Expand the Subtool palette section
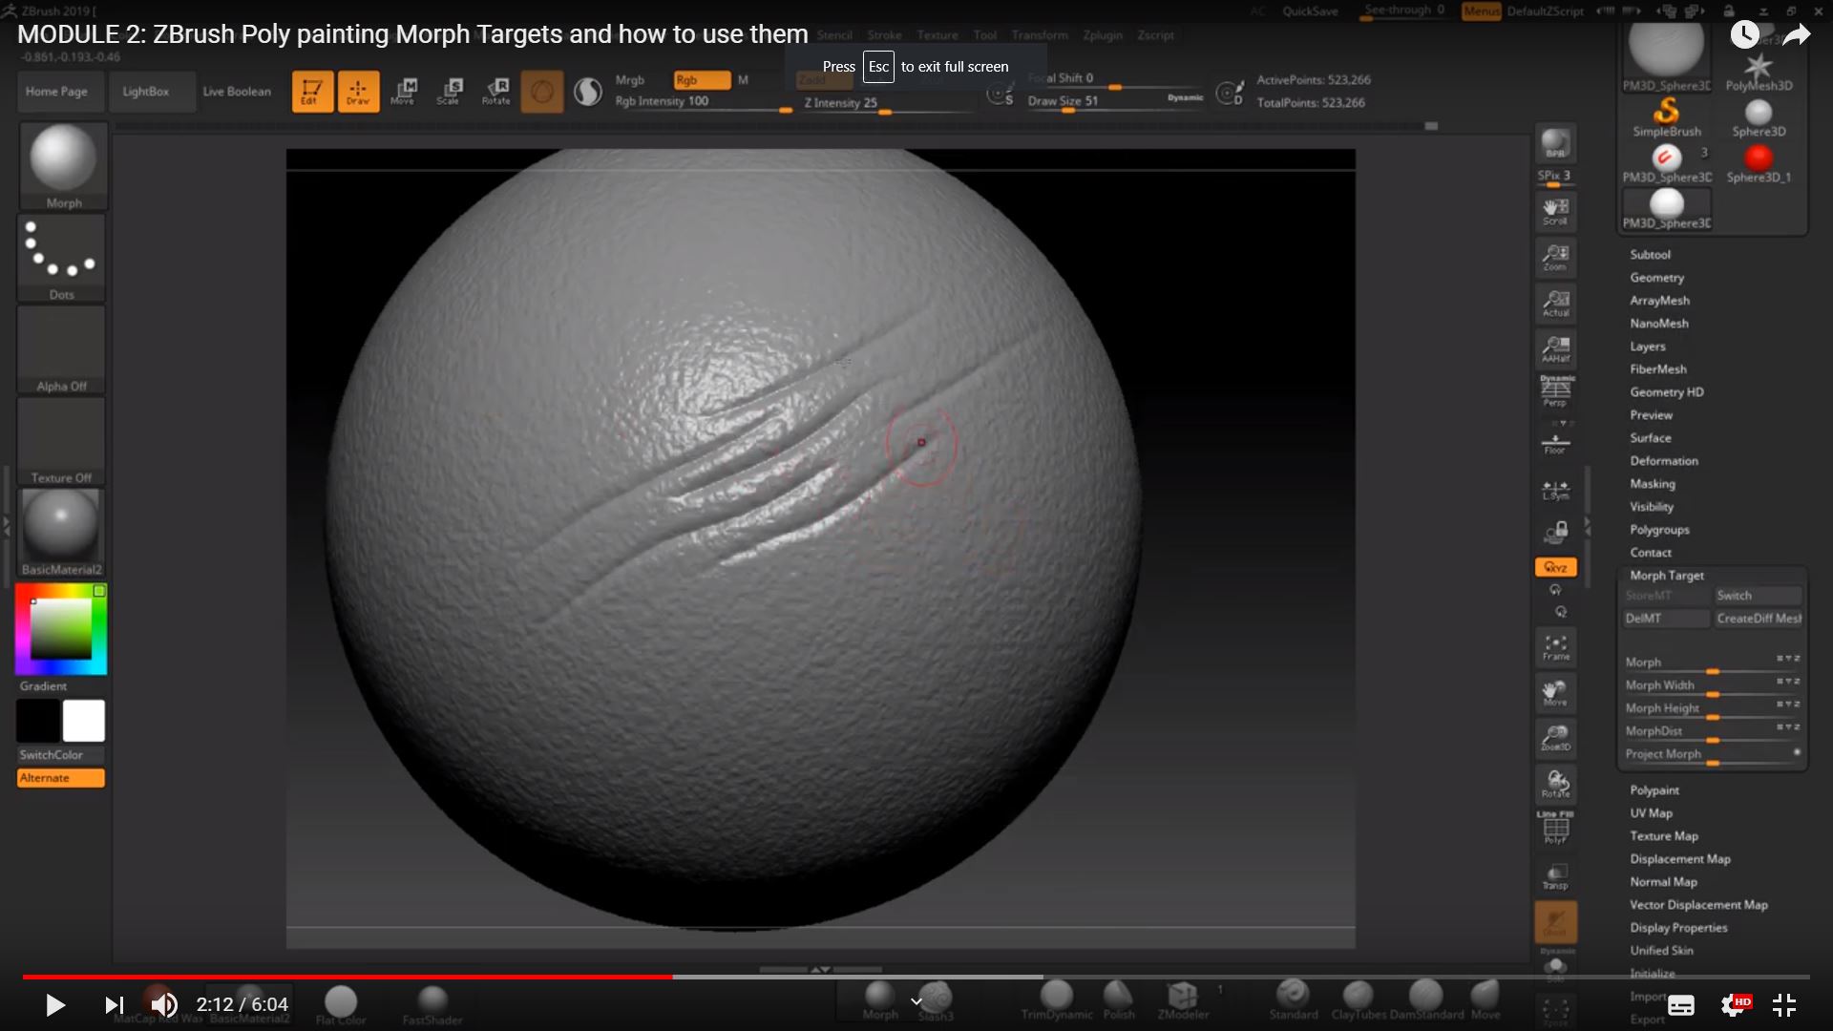The height and width of the screenshot is (1031, 1833). [x=1650, y=255]
